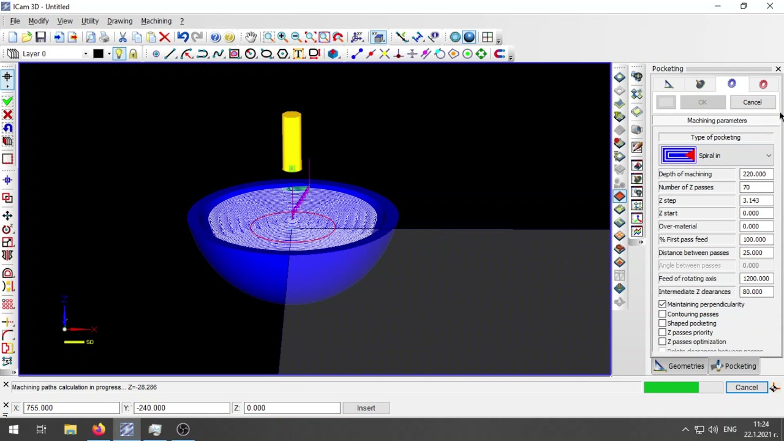
Task: Click the printer icon
Action: [x=104, y=37]
